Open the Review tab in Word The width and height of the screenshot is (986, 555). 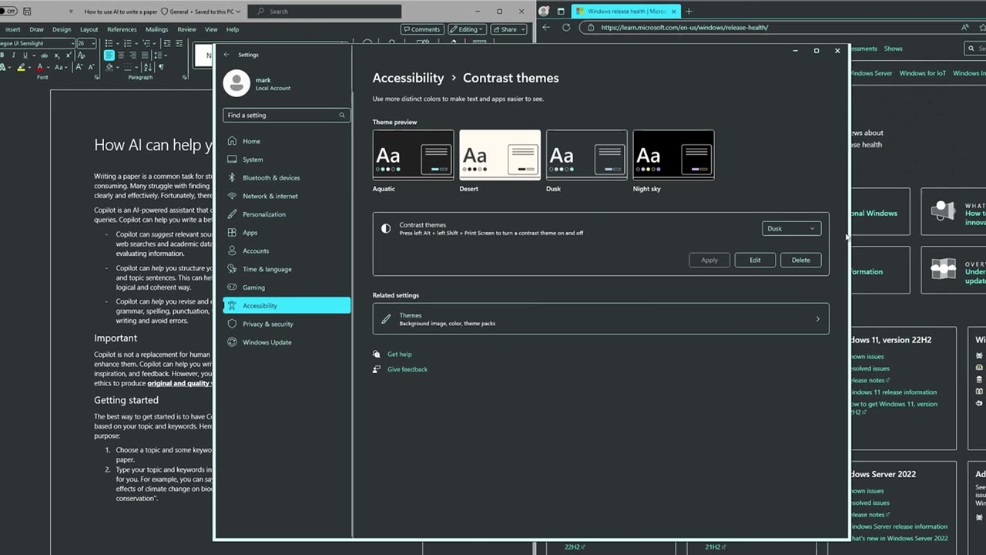[186, 29]
